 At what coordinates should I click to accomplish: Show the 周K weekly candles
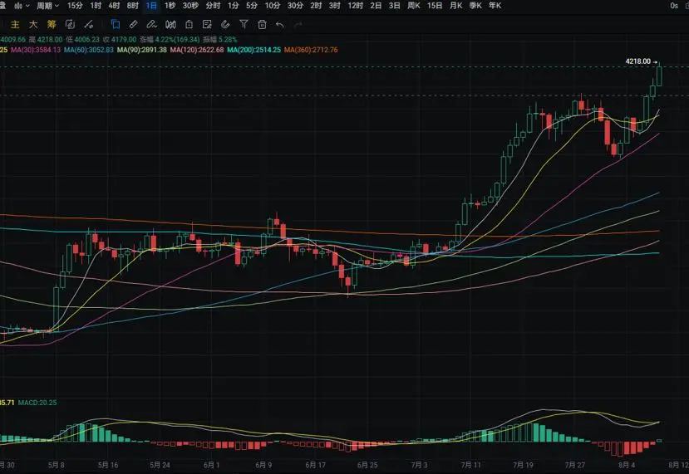pyautogui.click(x=414, y=6)
